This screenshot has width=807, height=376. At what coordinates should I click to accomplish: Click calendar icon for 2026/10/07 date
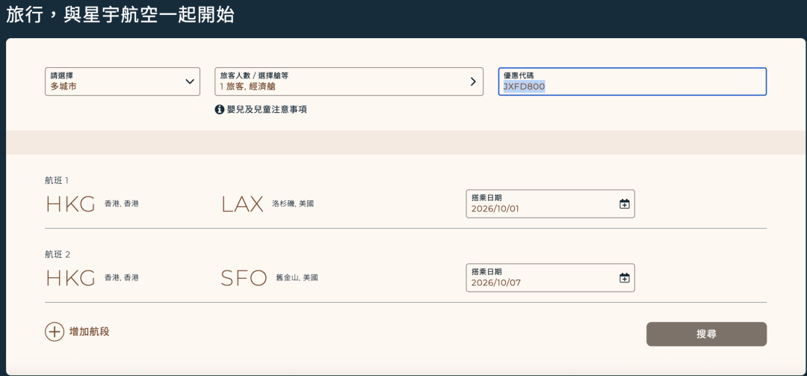(x=624, y=278)
